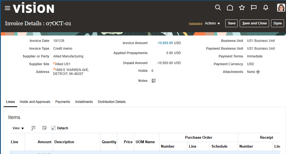
Task: Click the Supplier Site changed-indicator flag
Action: click(x=54, y=63)
